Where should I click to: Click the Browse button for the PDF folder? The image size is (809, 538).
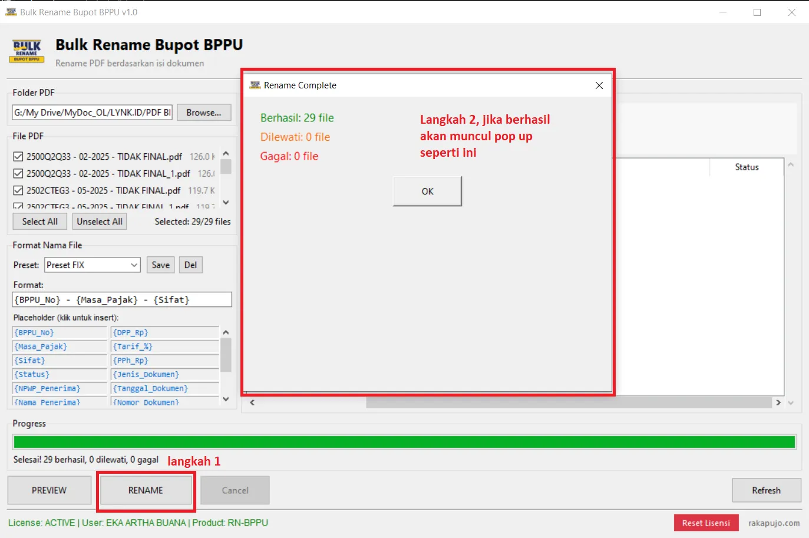click(203, 113)
